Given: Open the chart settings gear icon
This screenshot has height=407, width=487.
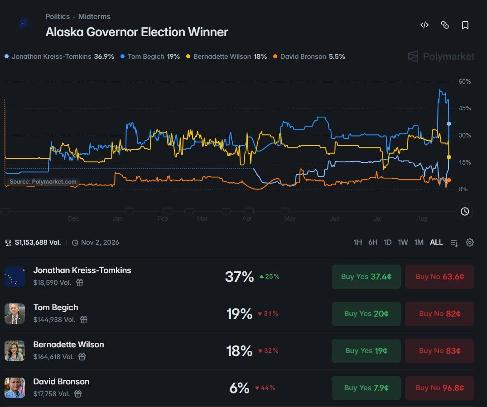Looking at the screenshot, I should click(x=470, y=242).
